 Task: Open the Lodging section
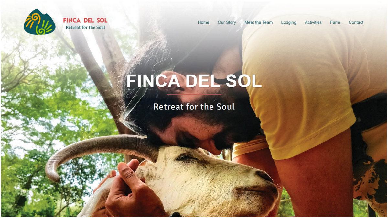288,22
